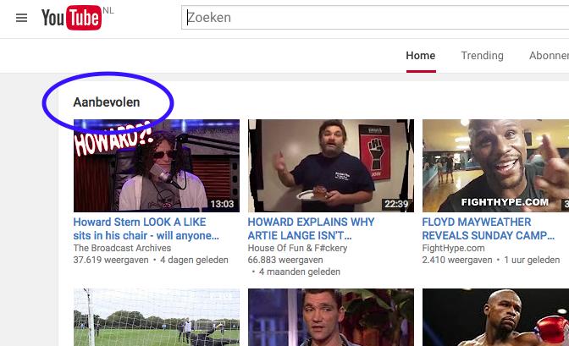Switch to the Trending tab
This screenshot has width=569, height=346.
482,56
